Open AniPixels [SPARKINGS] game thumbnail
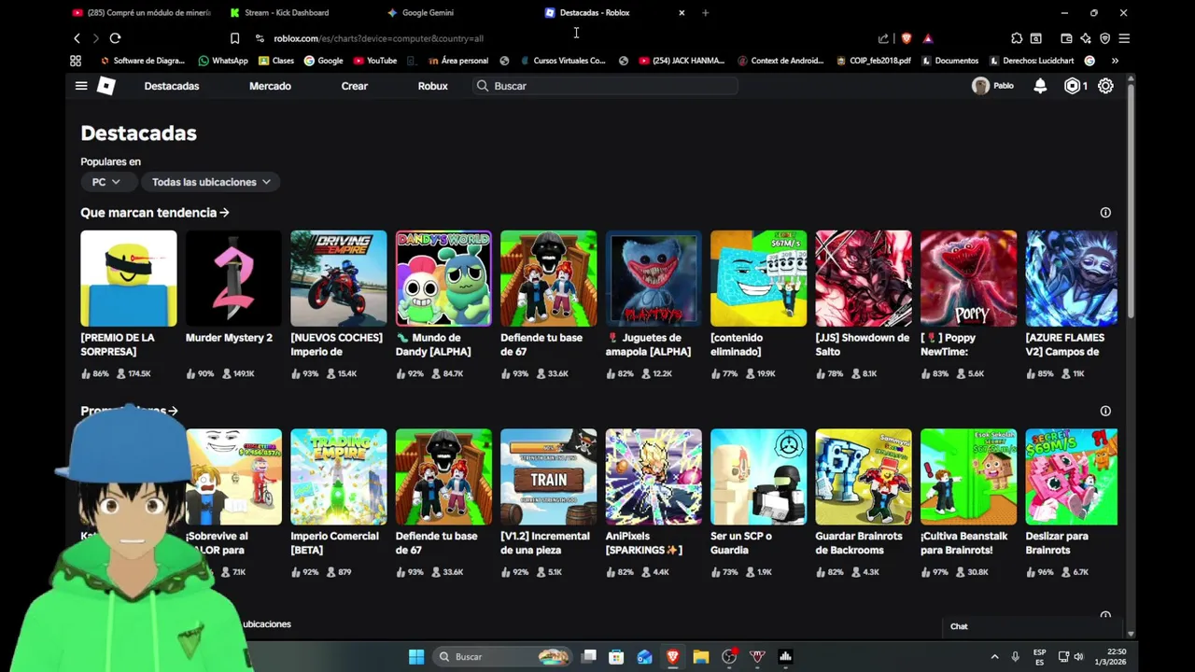 [654, 477]
